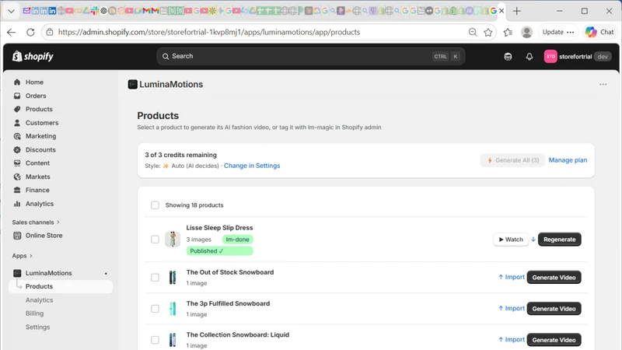The height and width of the screenshot is (350, 622).
Task: Open the LuminaMotions Billing subpage
Action: pyautogui.click(x=34, y=313)
